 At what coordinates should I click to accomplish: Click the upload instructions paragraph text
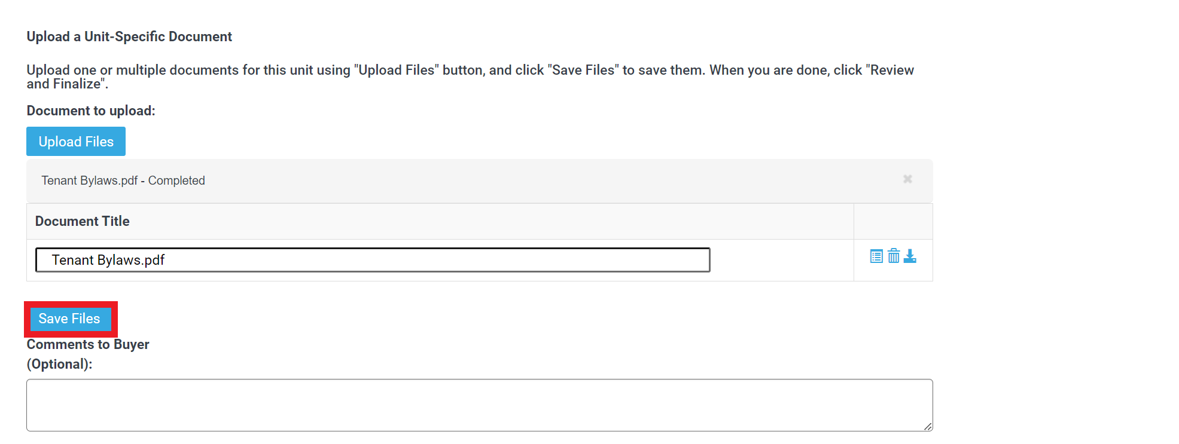click(470, 77)
